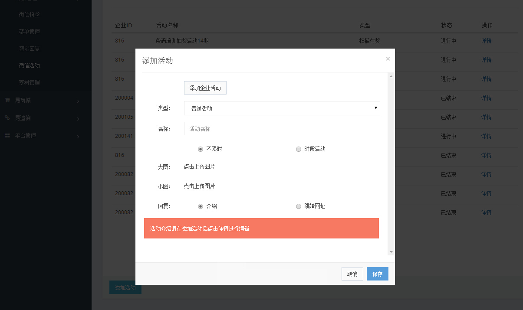Click the 添加企业活动 button

(x=205, y=88)
